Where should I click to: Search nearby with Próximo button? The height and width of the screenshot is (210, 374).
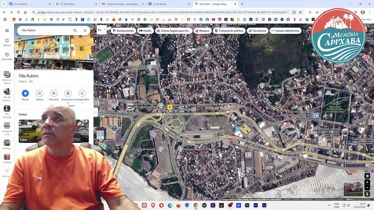54,95
